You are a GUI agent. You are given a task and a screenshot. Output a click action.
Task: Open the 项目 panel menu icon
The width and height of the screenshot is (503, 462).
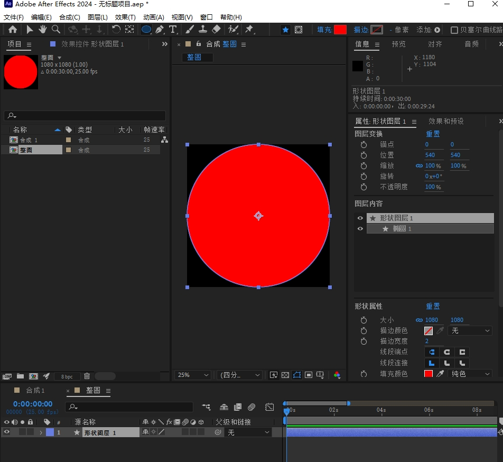coord(29,44)
